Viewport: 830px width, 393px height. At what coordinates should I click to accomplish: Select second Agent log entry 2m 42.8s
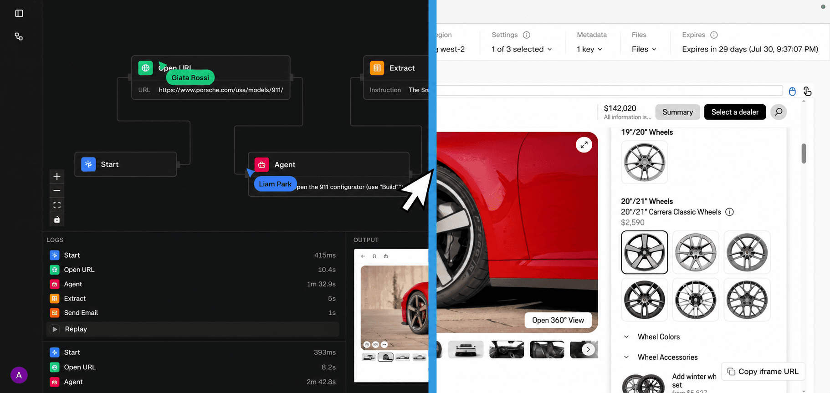point(193,382)
